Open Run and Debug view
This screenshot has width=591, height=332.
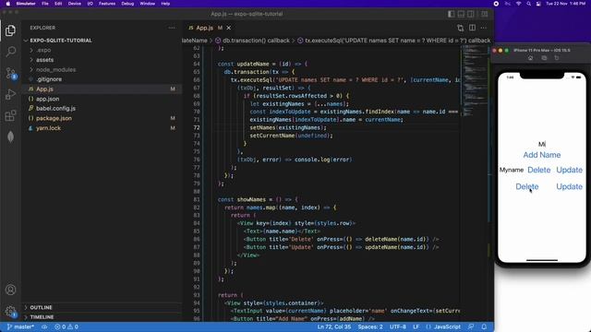[10, 94]
